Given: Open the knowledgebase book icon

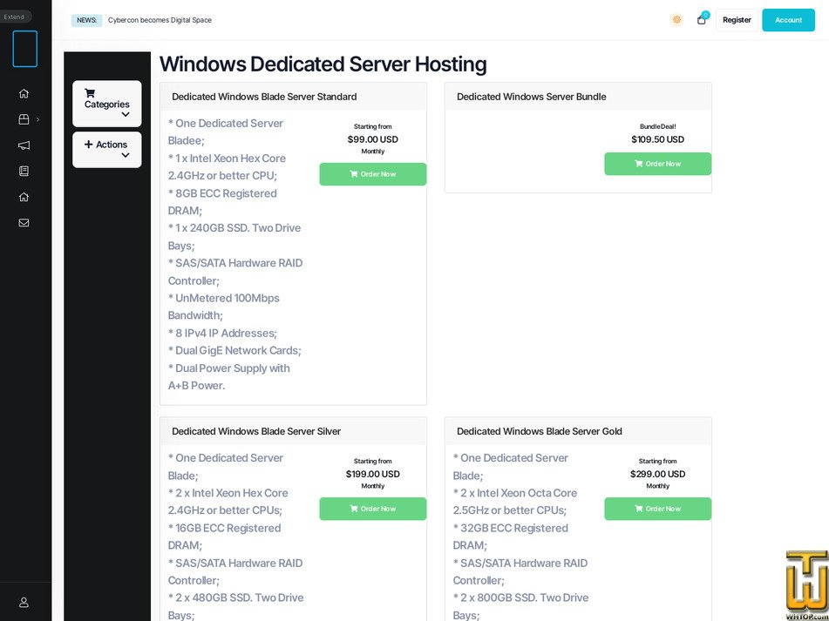Looking at the screenshot, I should pyautogui.click(x=24, y=171).
